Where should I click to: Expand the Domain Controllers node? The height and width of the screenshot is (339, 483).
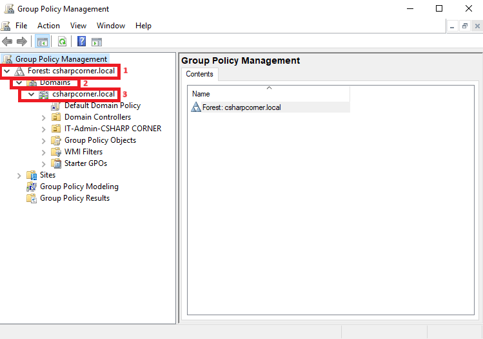click(44, 118)
